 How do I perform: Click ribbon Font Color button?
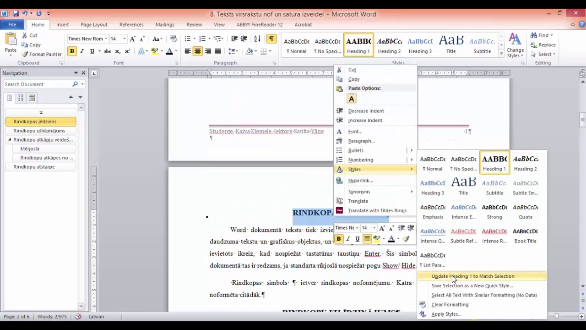pyautogui.click(x=169, y=51)
